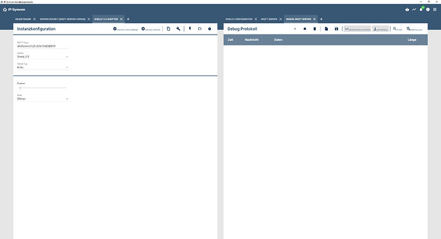Save the debug protocol with disk icon
The width and height of the screenshot is (441, 239).
click(x=336, y=29)
